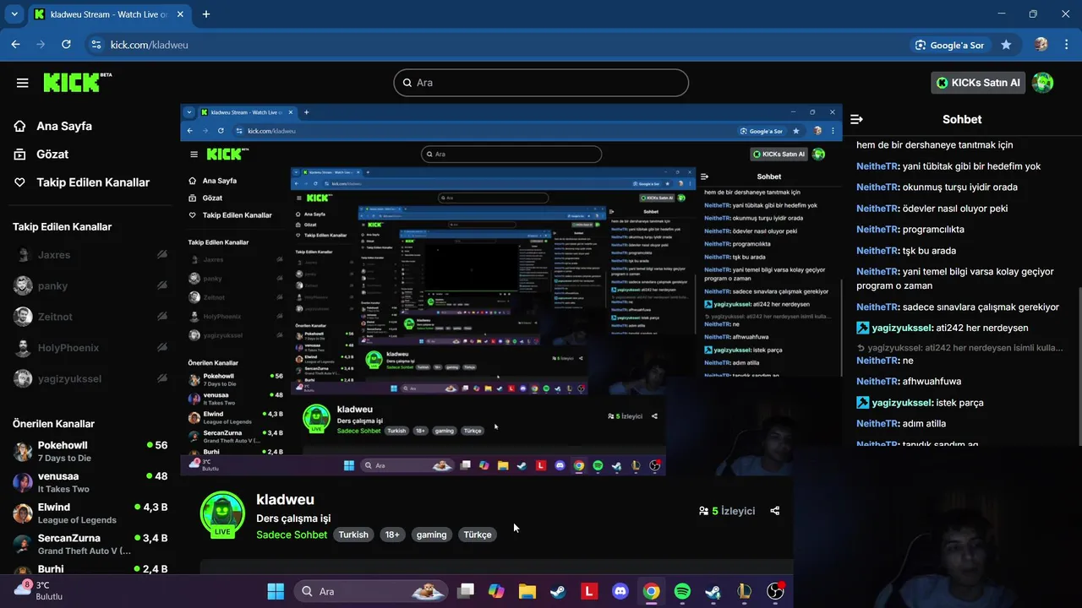Open the Chrome tab search dropdown
The width and height of the screenshot is (1082, 608).
[x=14, y=14]
